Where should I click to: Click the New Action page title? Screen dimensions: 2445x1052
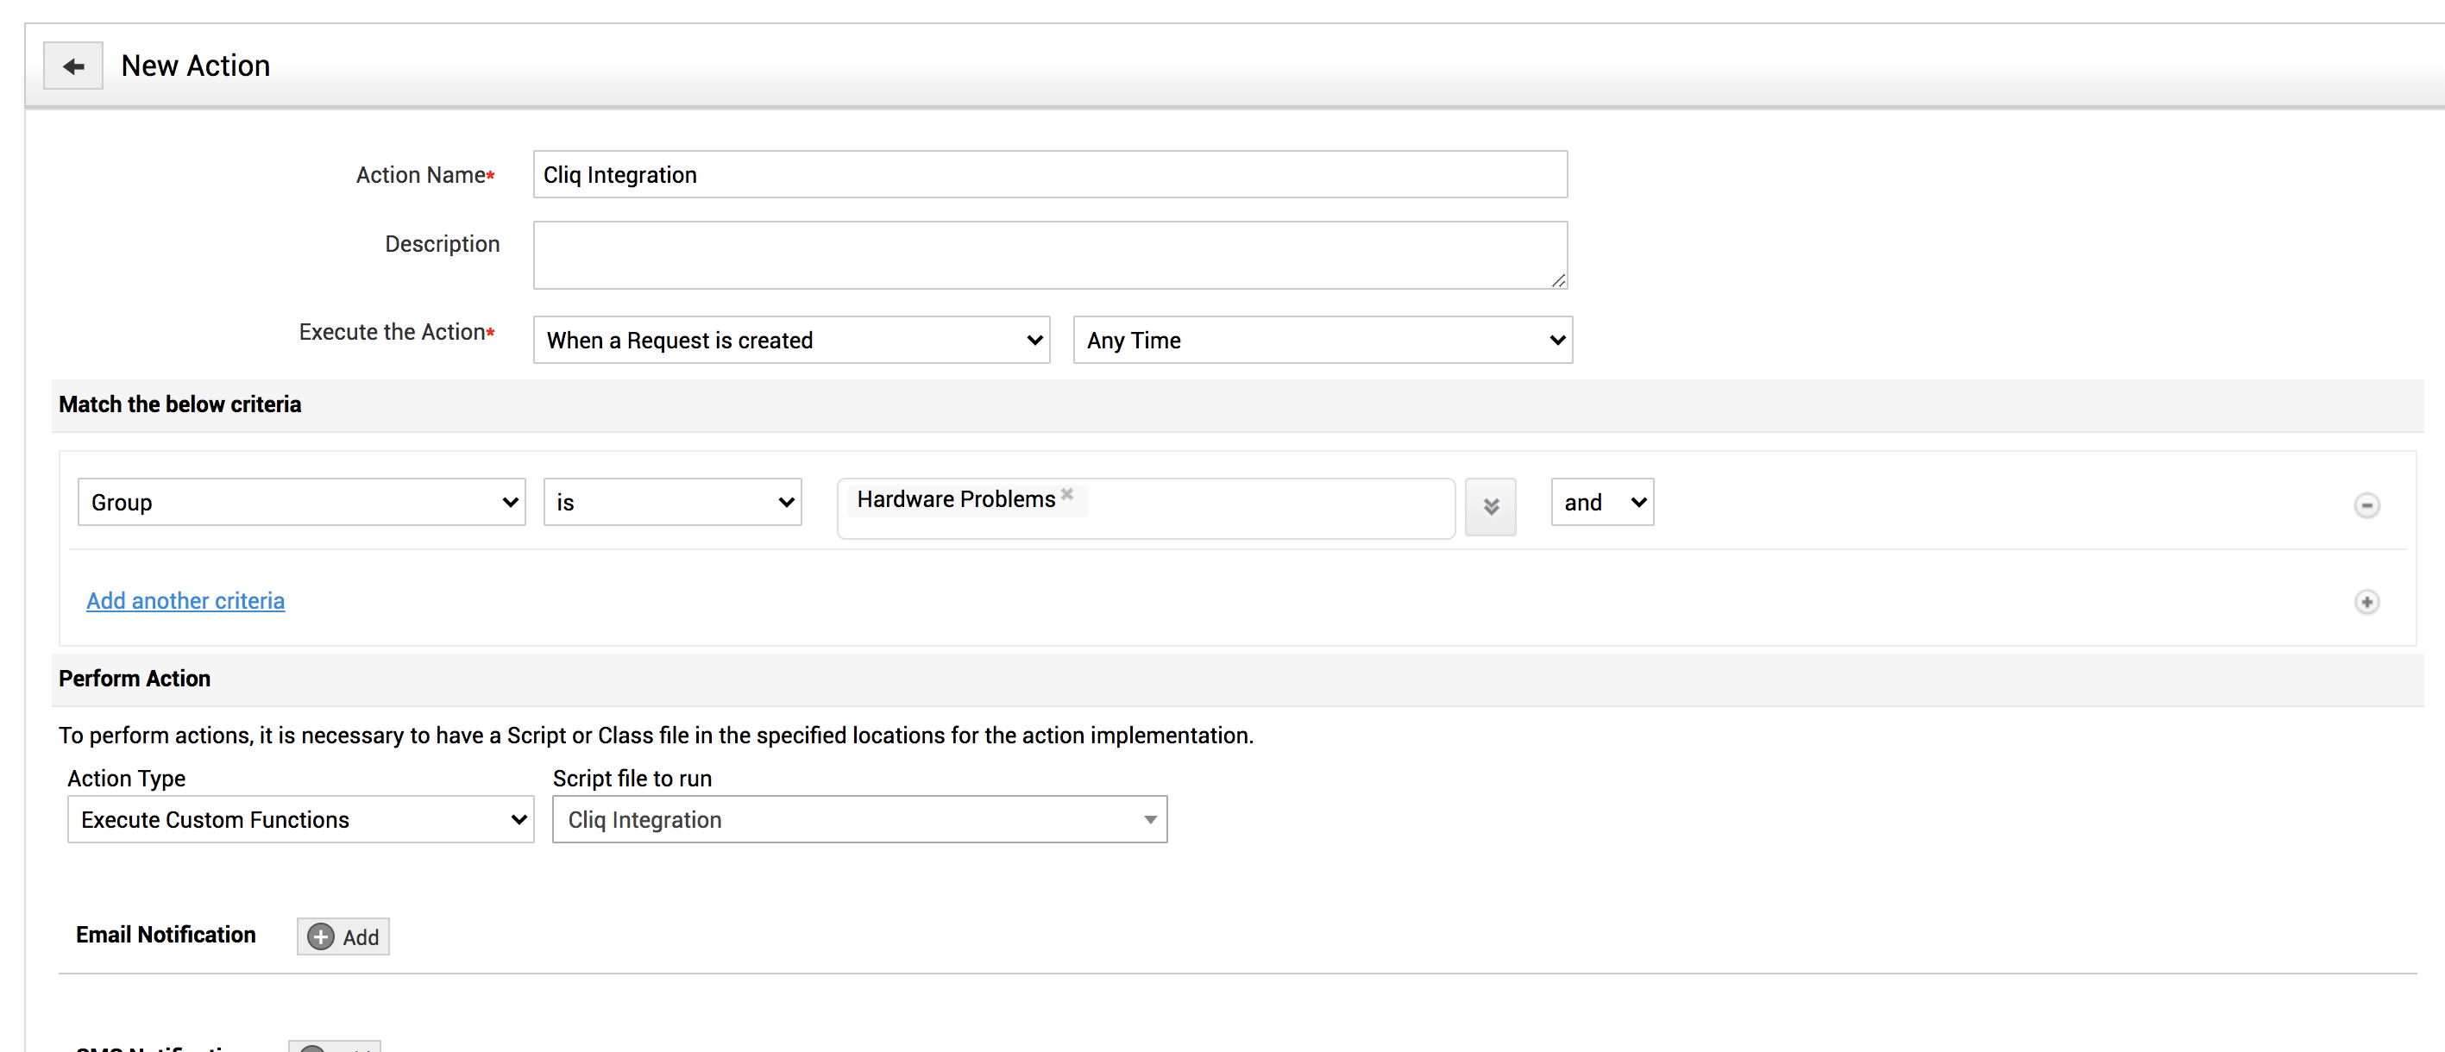pos(196,66)
